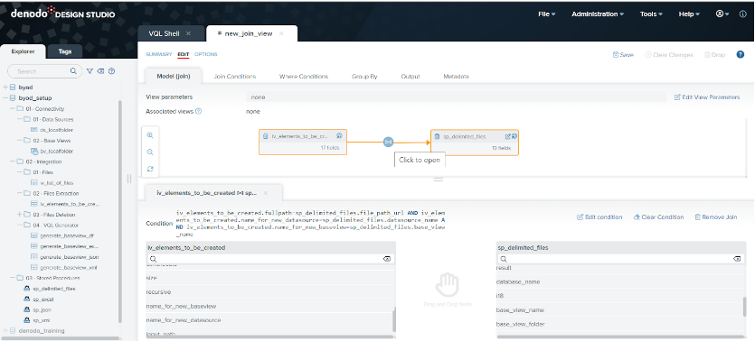Viewport: 755px width, 341px height.
Task: Click the Save button
Action: click(x=623, y=55)
